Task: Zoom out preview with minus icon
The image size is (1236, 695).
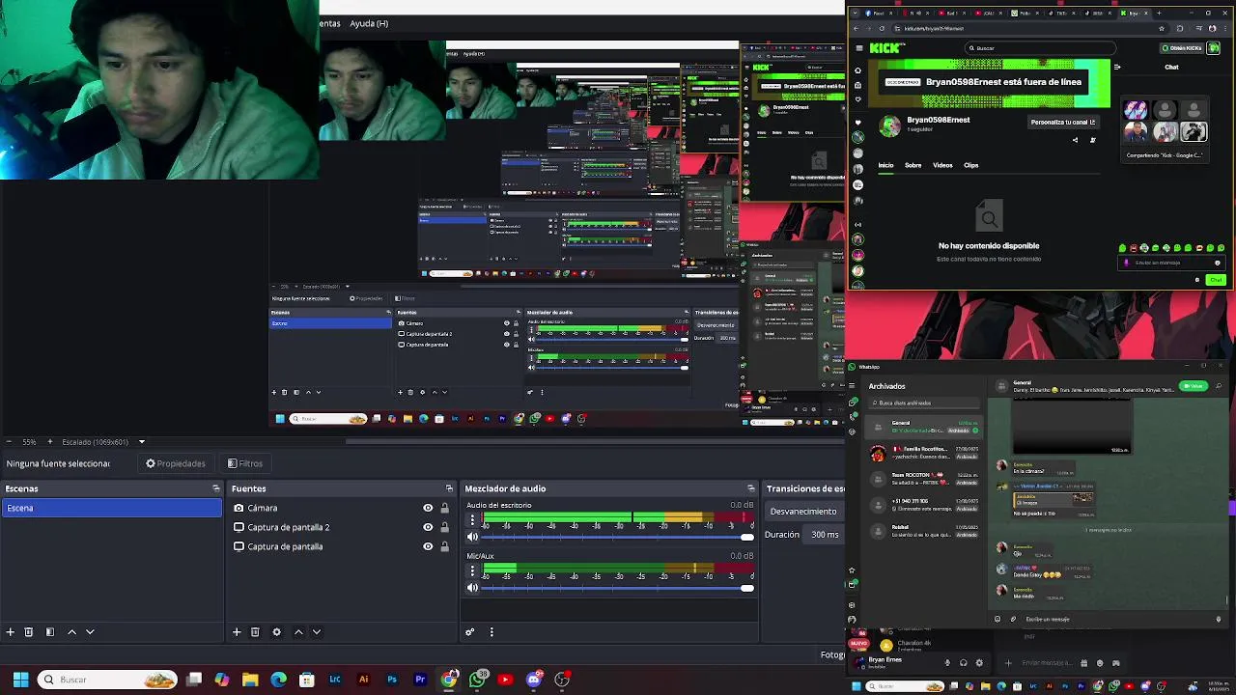Action: pos(10,442)
